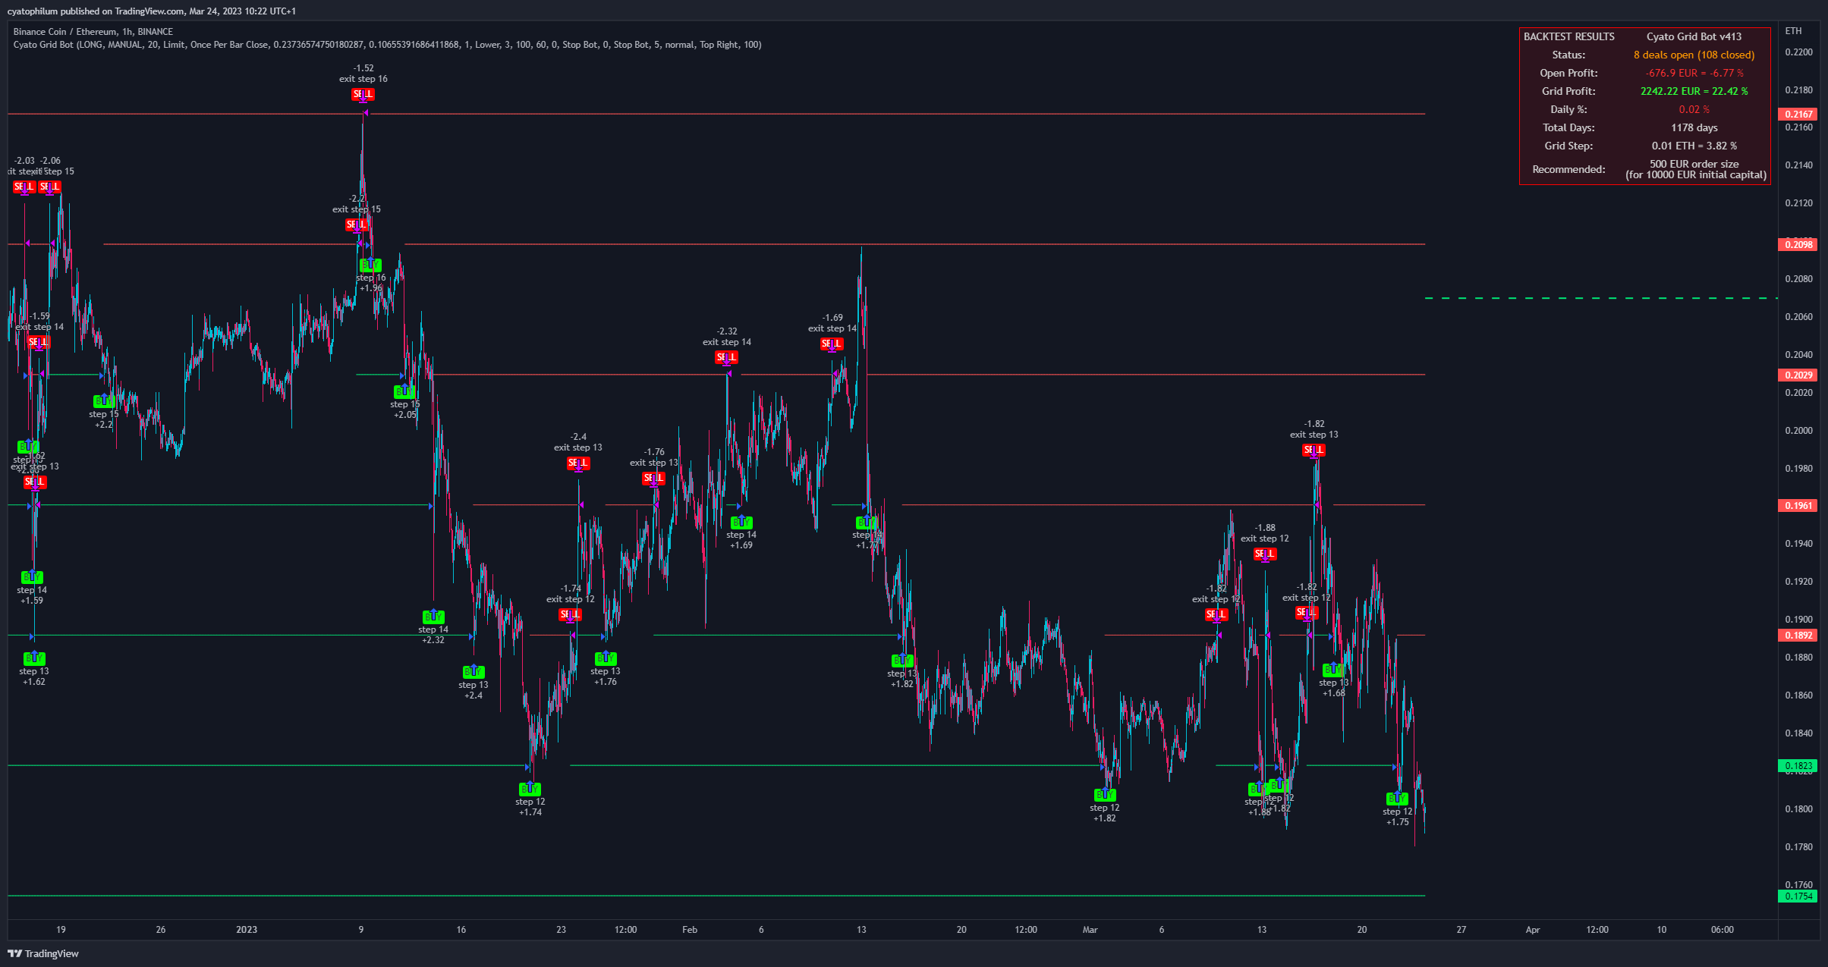1828x967 pixels.
Task: Click the BUY marker labeled step 14 +1.69
Action: pos(741,522)
